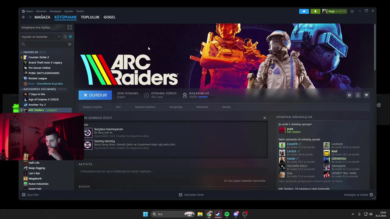Toggle ARC Raiders favorite heart
The height and width of the screenshot is (219, 390).
point(366,95)
